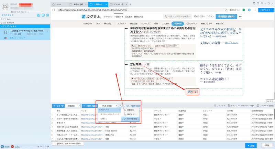Choose スクロールローディング from menu
Screen dimensions: 275x149
point(109,114)
